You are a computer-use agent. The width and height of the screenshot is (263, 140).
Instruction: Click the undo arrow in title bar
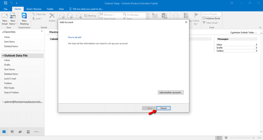(11, 3)
